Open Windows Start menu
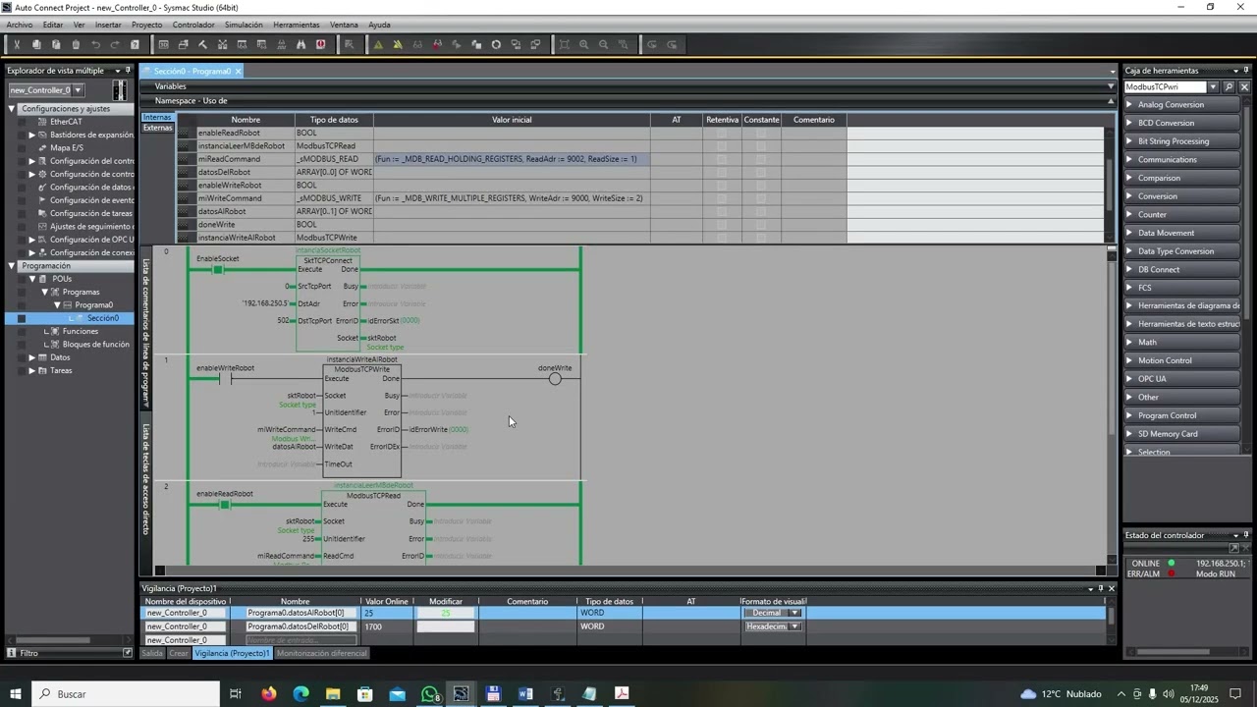1257x707 pixels. tap(16, 694)
